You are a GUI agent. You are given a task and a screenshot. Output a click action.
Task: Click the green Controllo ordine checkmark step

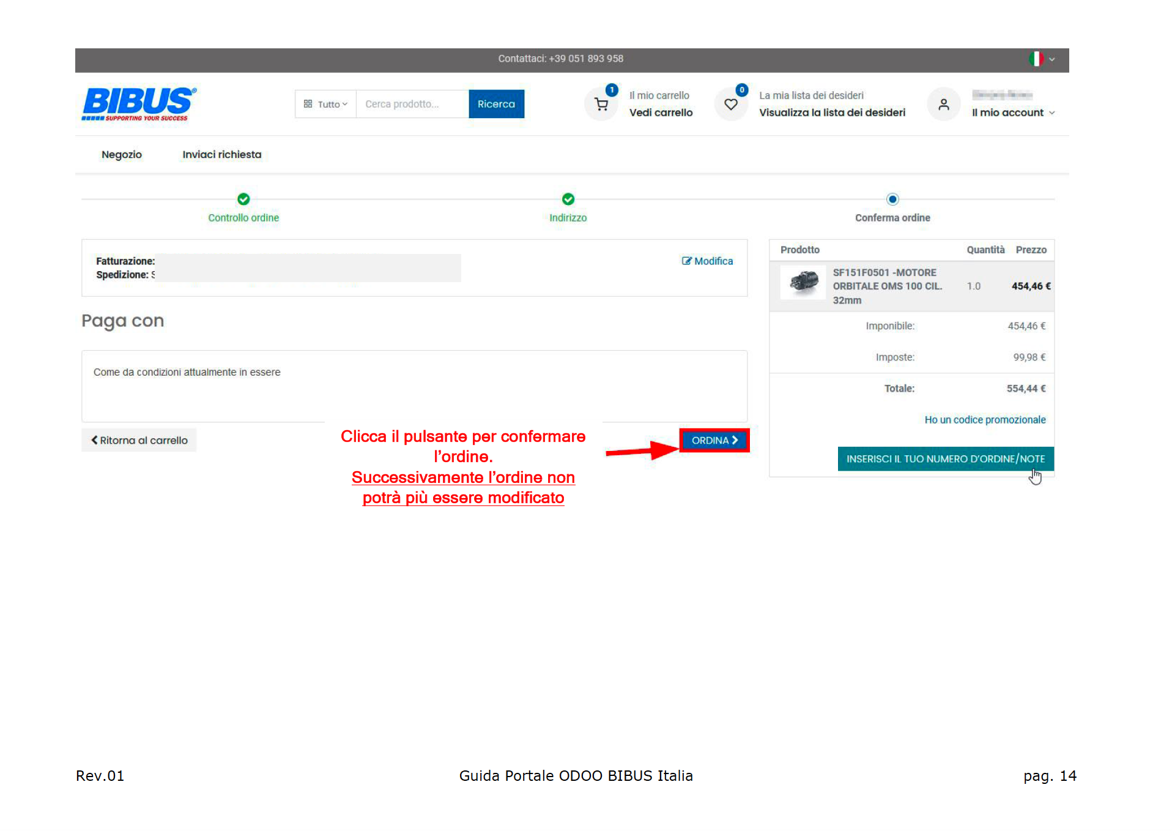tap(243, 199)
